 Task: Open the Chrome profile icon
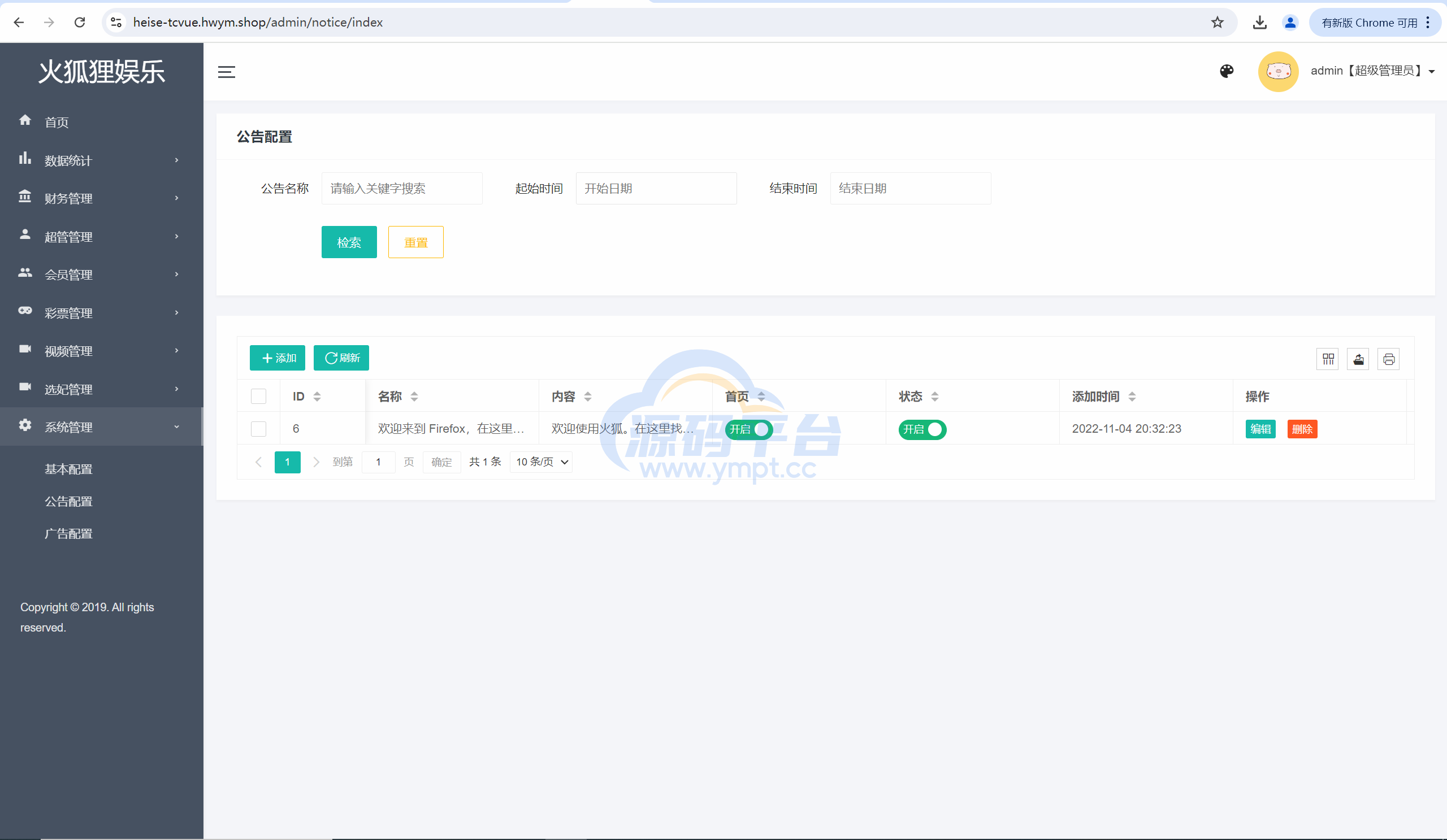click(1290, 23)
